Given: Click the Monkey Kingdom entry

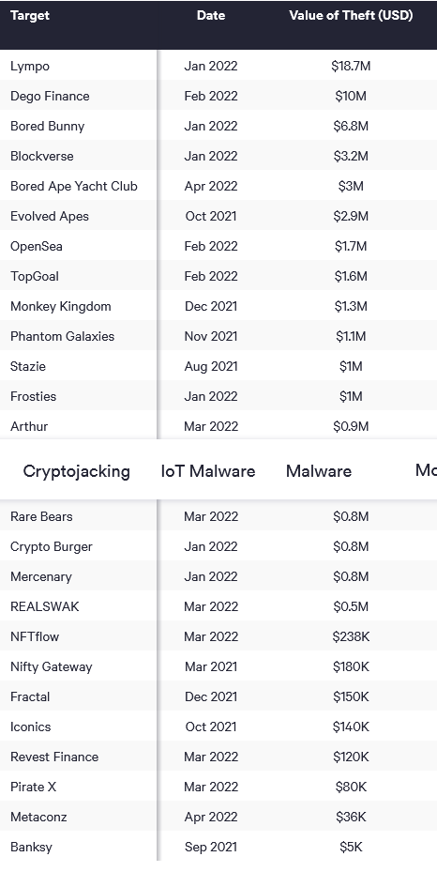Looking at the screenshot, I should 61,306.
